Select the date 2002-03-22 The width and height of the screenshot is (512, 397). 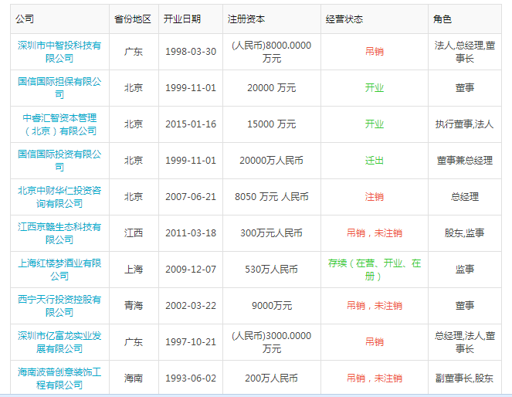tap(191, 306)
